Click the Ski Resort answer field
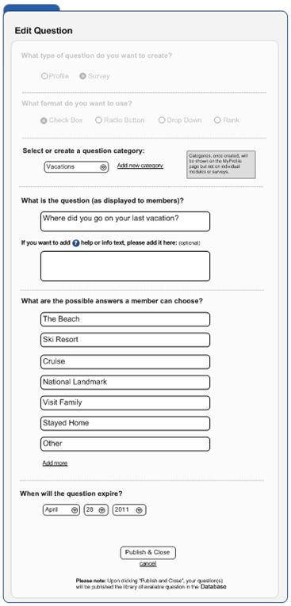 click(x=125, y=340)
